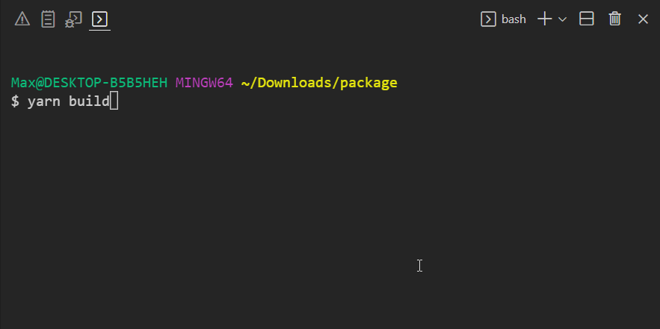Click the terminal cursor block after build

click(x=114, y=101)
